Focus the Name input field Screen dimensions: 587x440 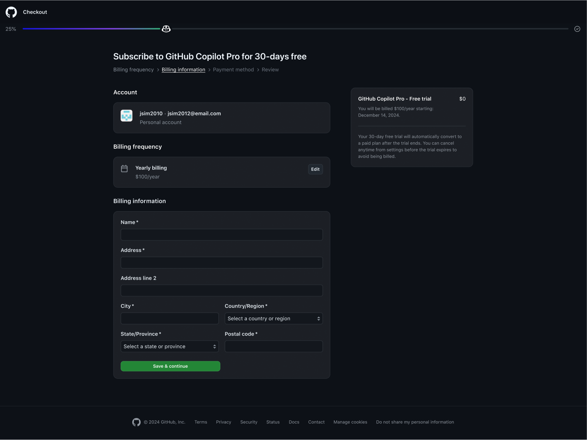[x=221, y=235]
